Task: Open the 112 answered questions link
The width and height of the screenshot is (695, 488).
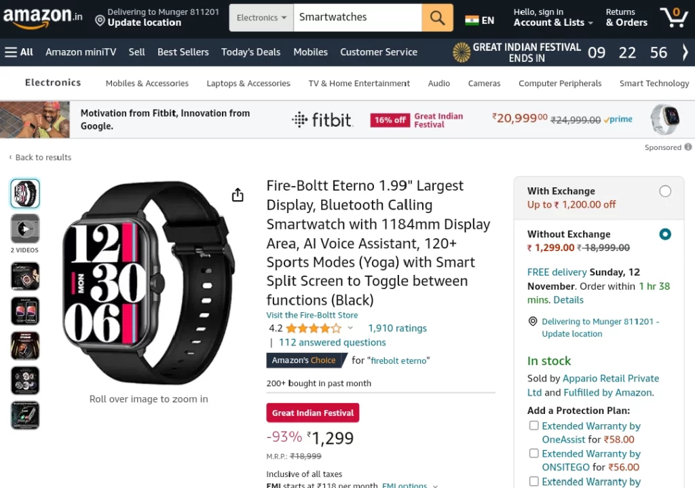Action: coord(332,343)
